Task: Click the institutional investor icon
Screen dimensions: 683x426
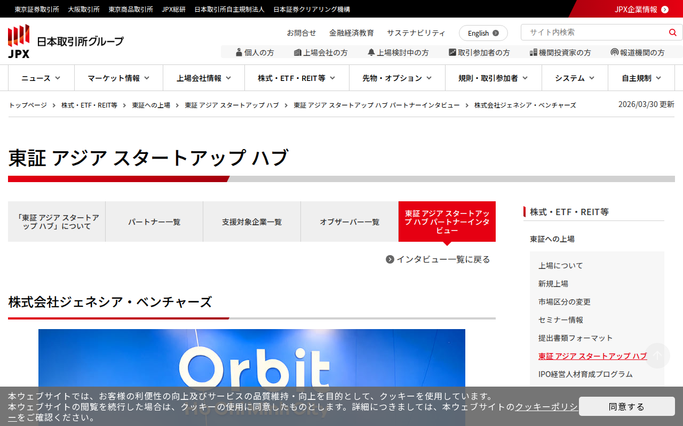Action: click(534, 52)
